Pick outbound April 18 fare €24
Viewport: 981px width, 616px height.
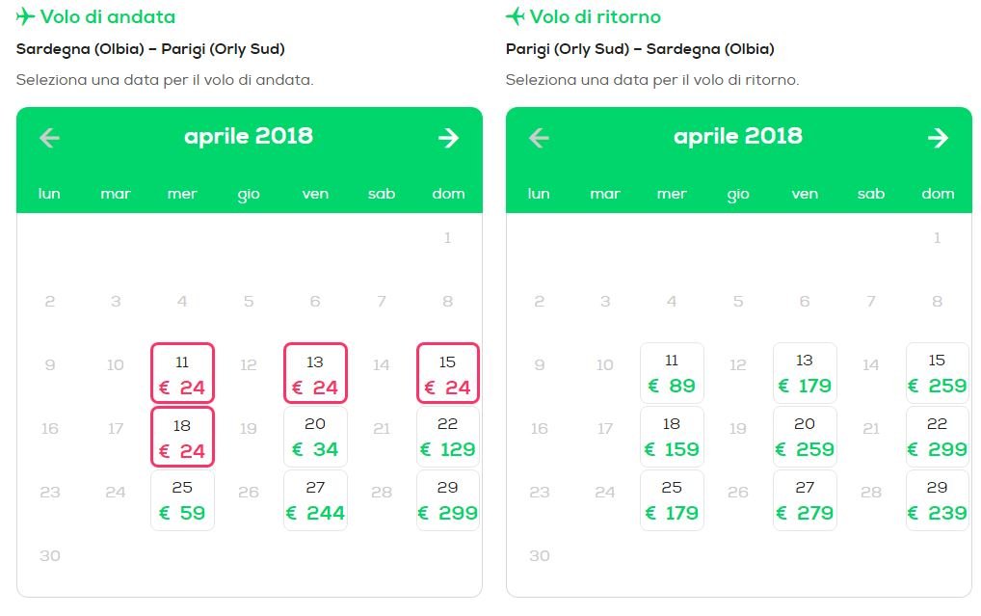[x=182, y=437]
